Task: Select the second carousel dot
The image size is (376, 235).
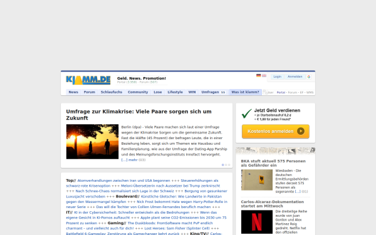Action: tap(226, 165)
